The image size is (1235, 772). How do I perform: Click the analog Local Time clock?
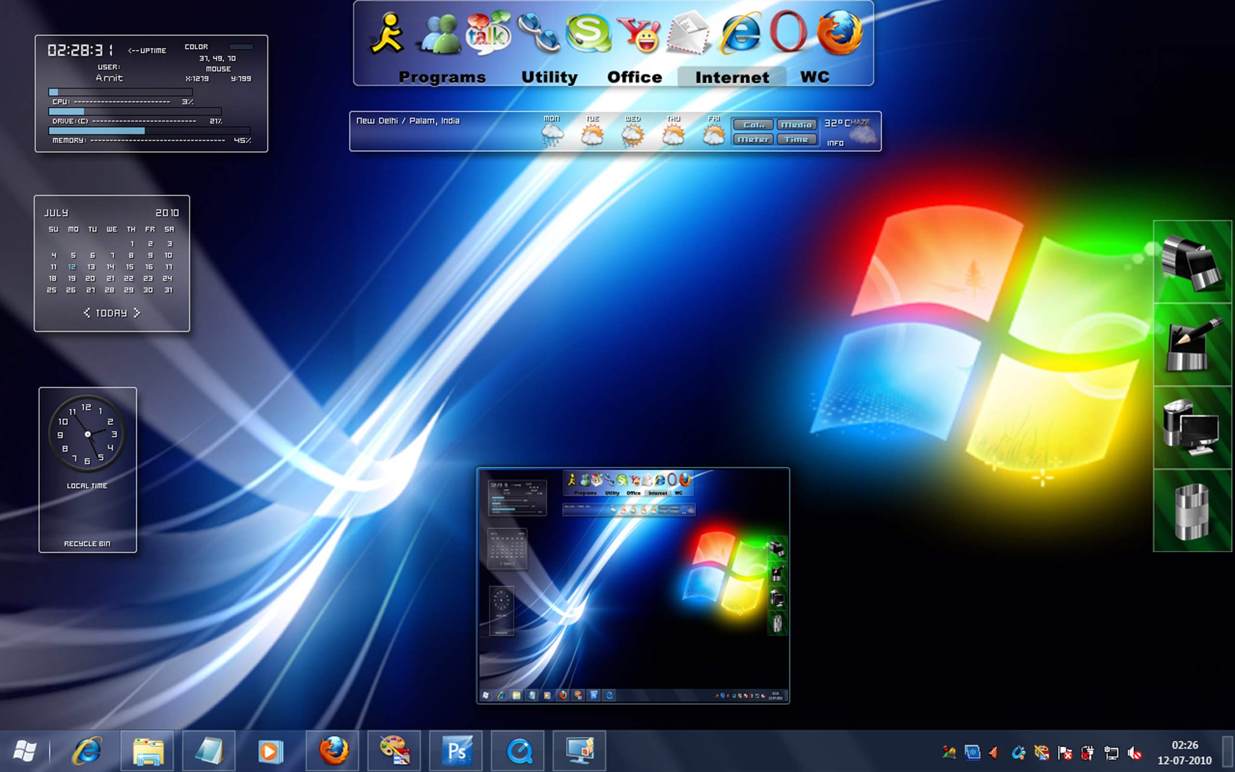pyautogui.click(x=87, y=433)
